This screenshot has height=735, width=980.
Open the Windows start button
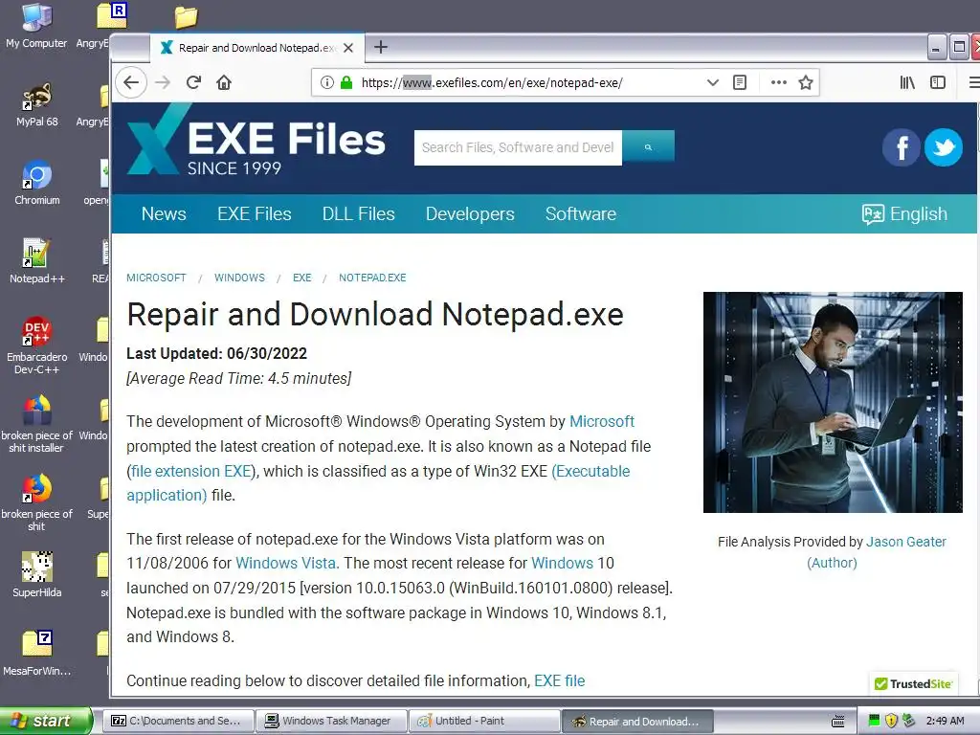tap(46, 721)
